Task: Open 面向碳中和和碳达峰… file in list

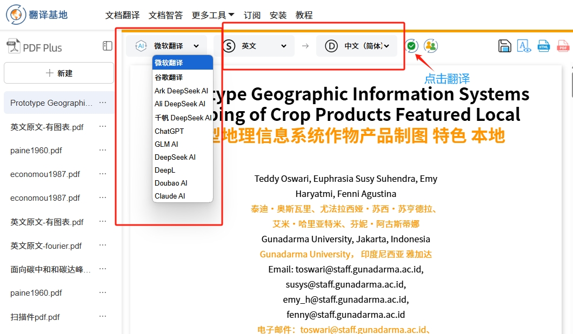Action: (50, 269)
